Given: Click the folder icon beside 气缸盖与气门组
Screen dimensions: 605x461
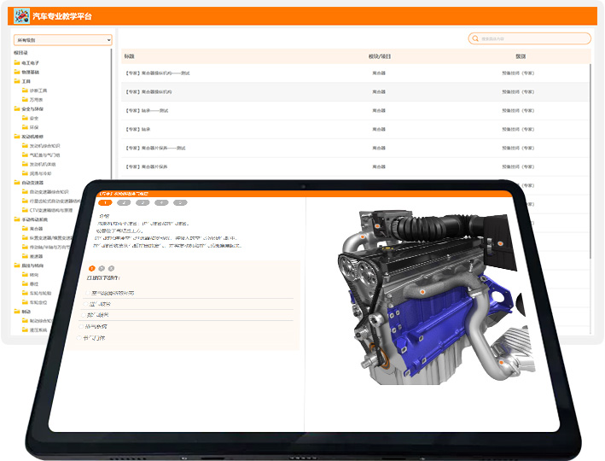Looking at the screenshot, I should tap(25, 155).
